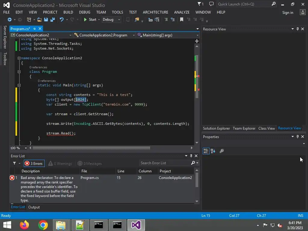The image size is (308, 231).
Task: Open the FILE menu
Action: 7,12
